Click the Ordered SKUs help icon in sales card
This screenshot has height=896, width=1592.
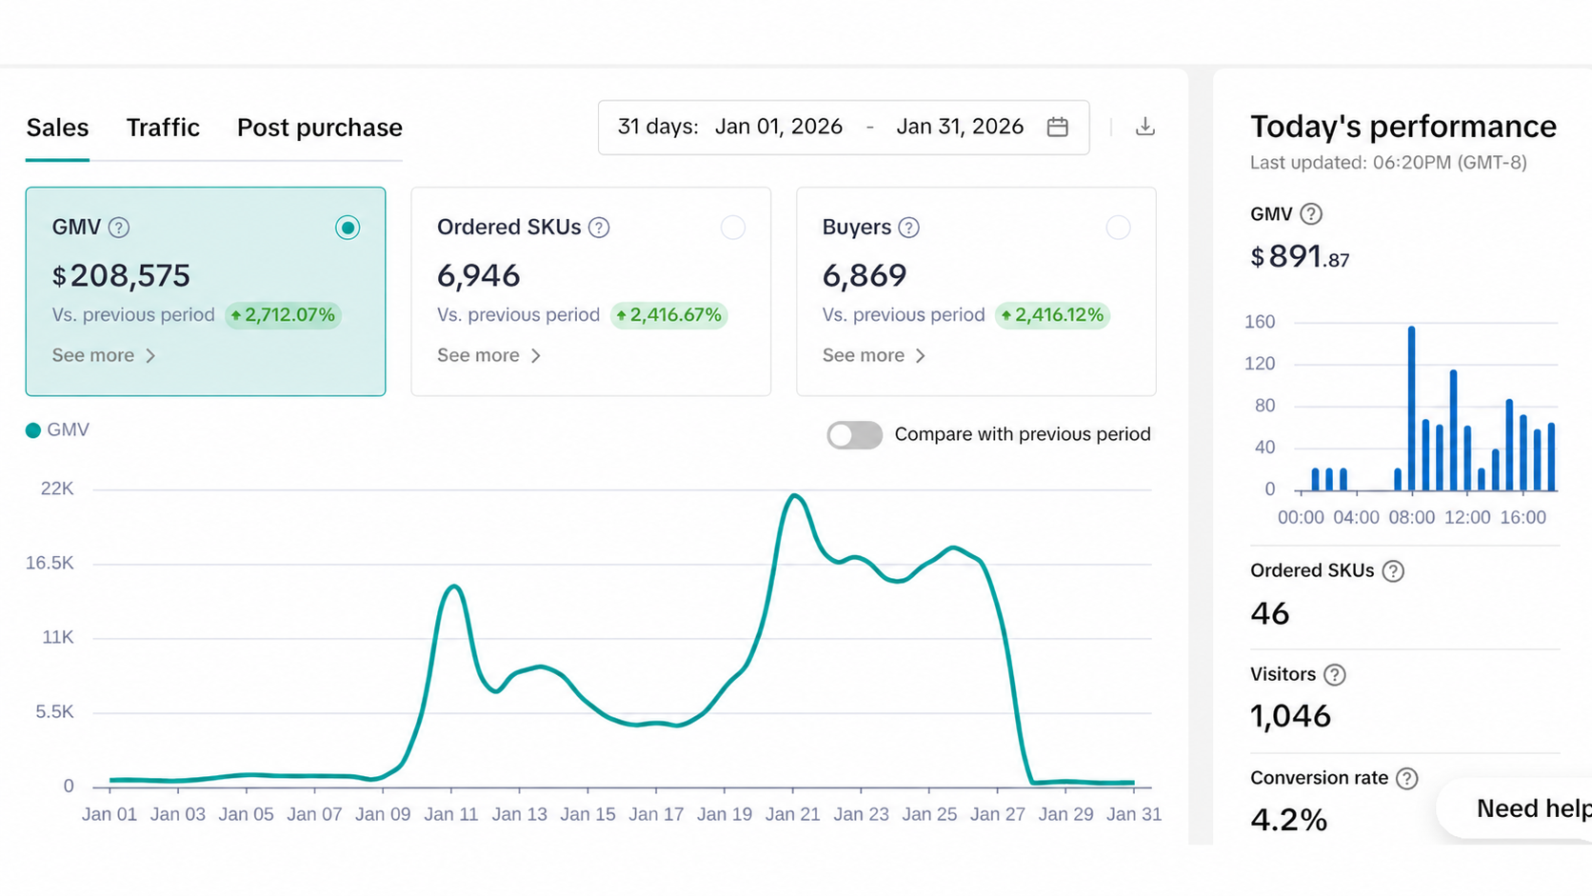[x=599, y=228]
